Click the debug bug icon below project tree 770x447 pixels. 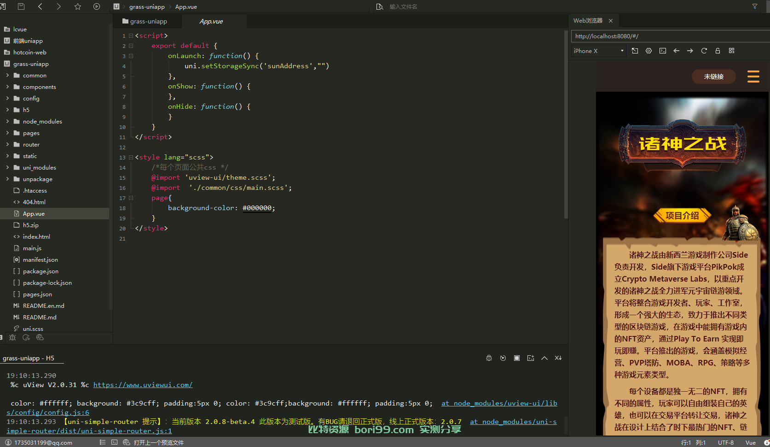[12, 337]
